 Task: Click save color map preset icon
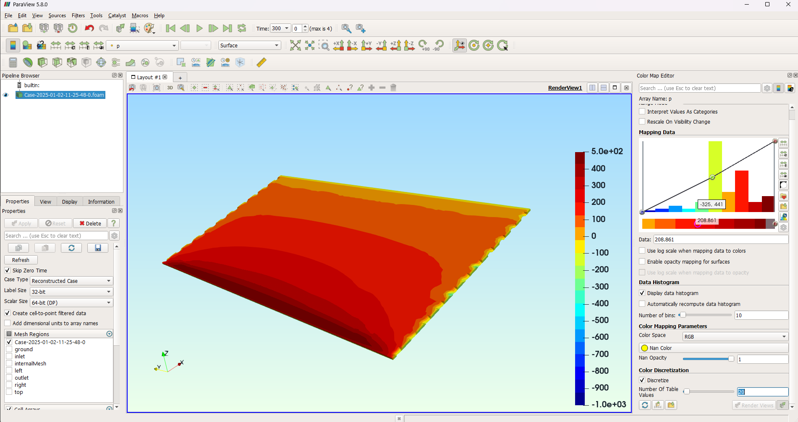coord(784,206)
